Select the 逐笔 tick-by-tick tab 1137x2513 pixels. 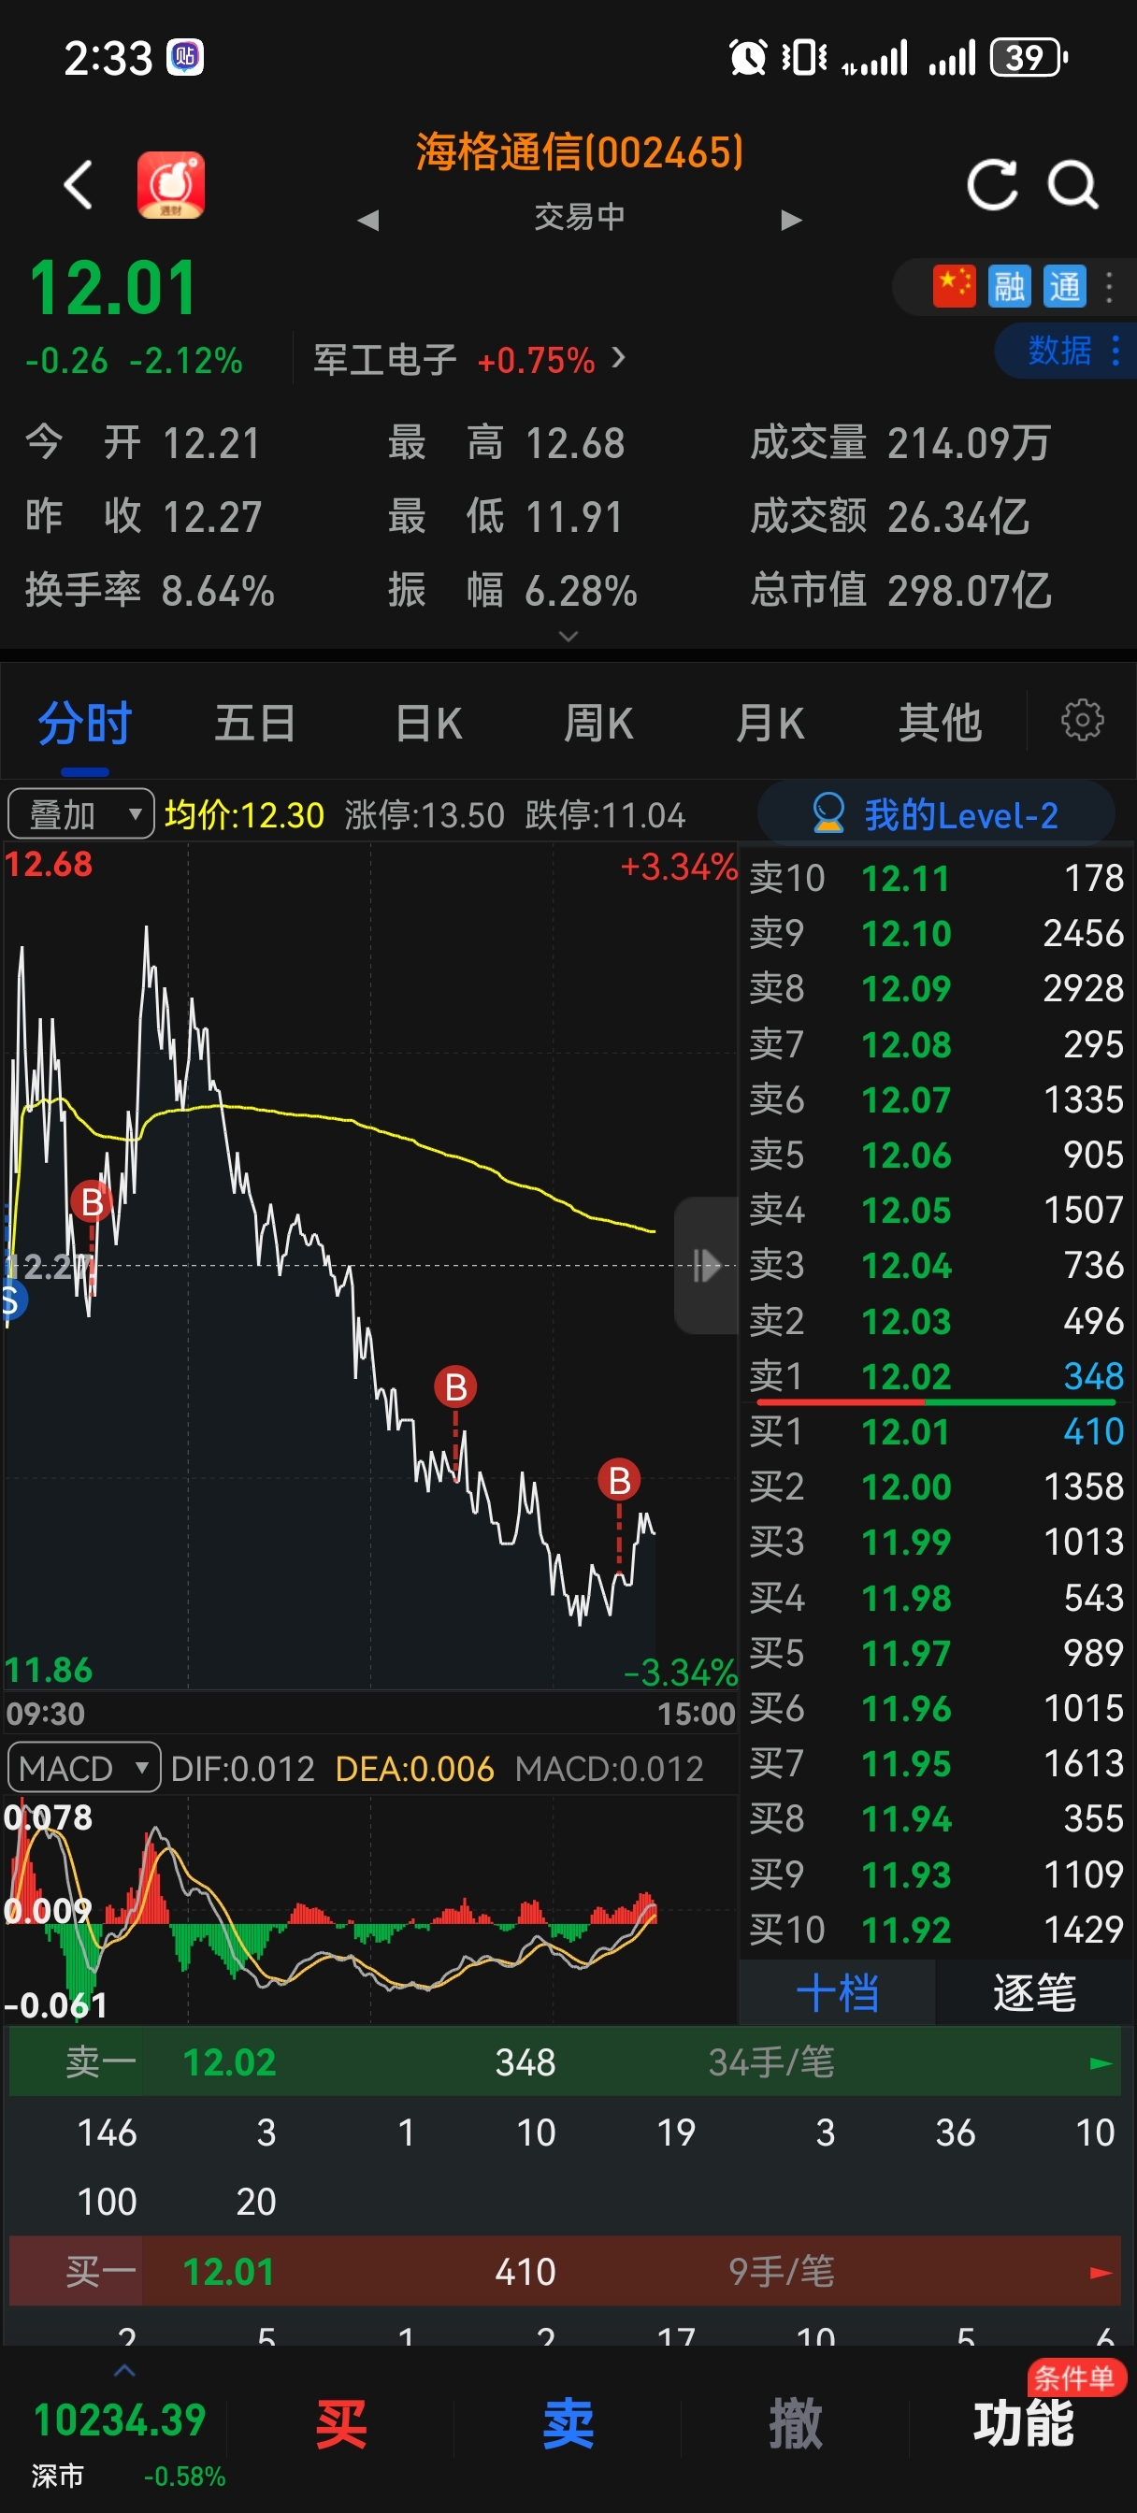pos(1034,1992)
